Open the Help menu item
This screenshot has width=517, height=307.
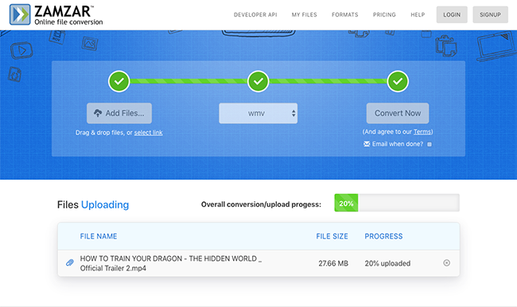click(x=418, y=15)
